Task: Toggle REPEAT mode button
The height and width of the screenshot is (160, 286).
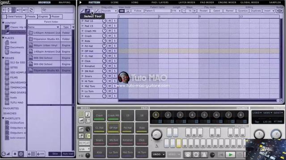Action: (84, 143)
